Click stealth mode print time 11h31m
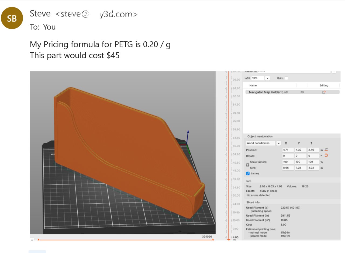This screenshot has width=345, height=253. [285, 236]
